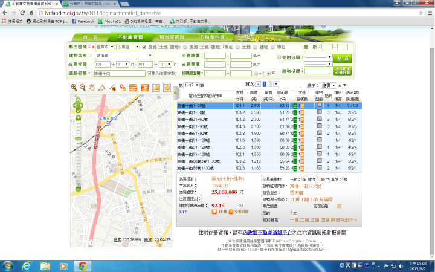Check the 建物 checkbox

[255, 47]
